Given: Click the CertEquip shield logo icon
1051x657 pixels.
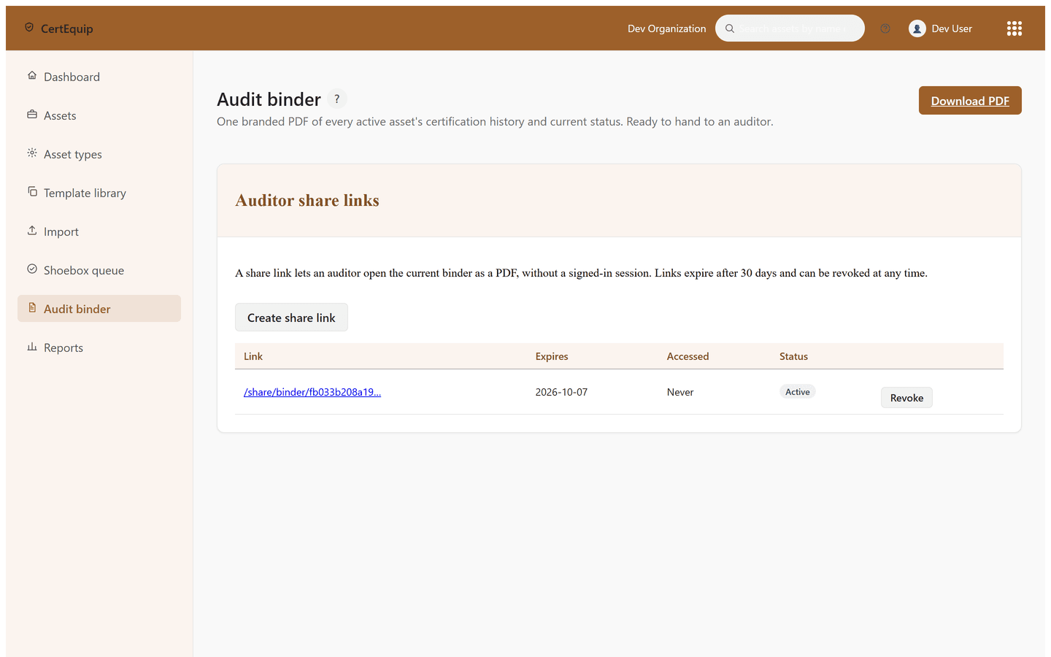Looking at the screenshot, I should coord(29,28).
